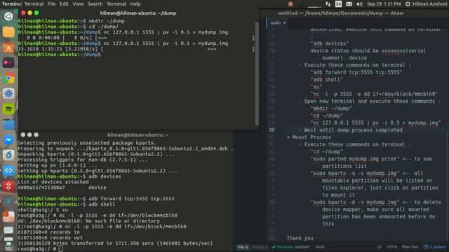Open the session gear icon in the top bar
Screen dimensions: 449x252
408,4
